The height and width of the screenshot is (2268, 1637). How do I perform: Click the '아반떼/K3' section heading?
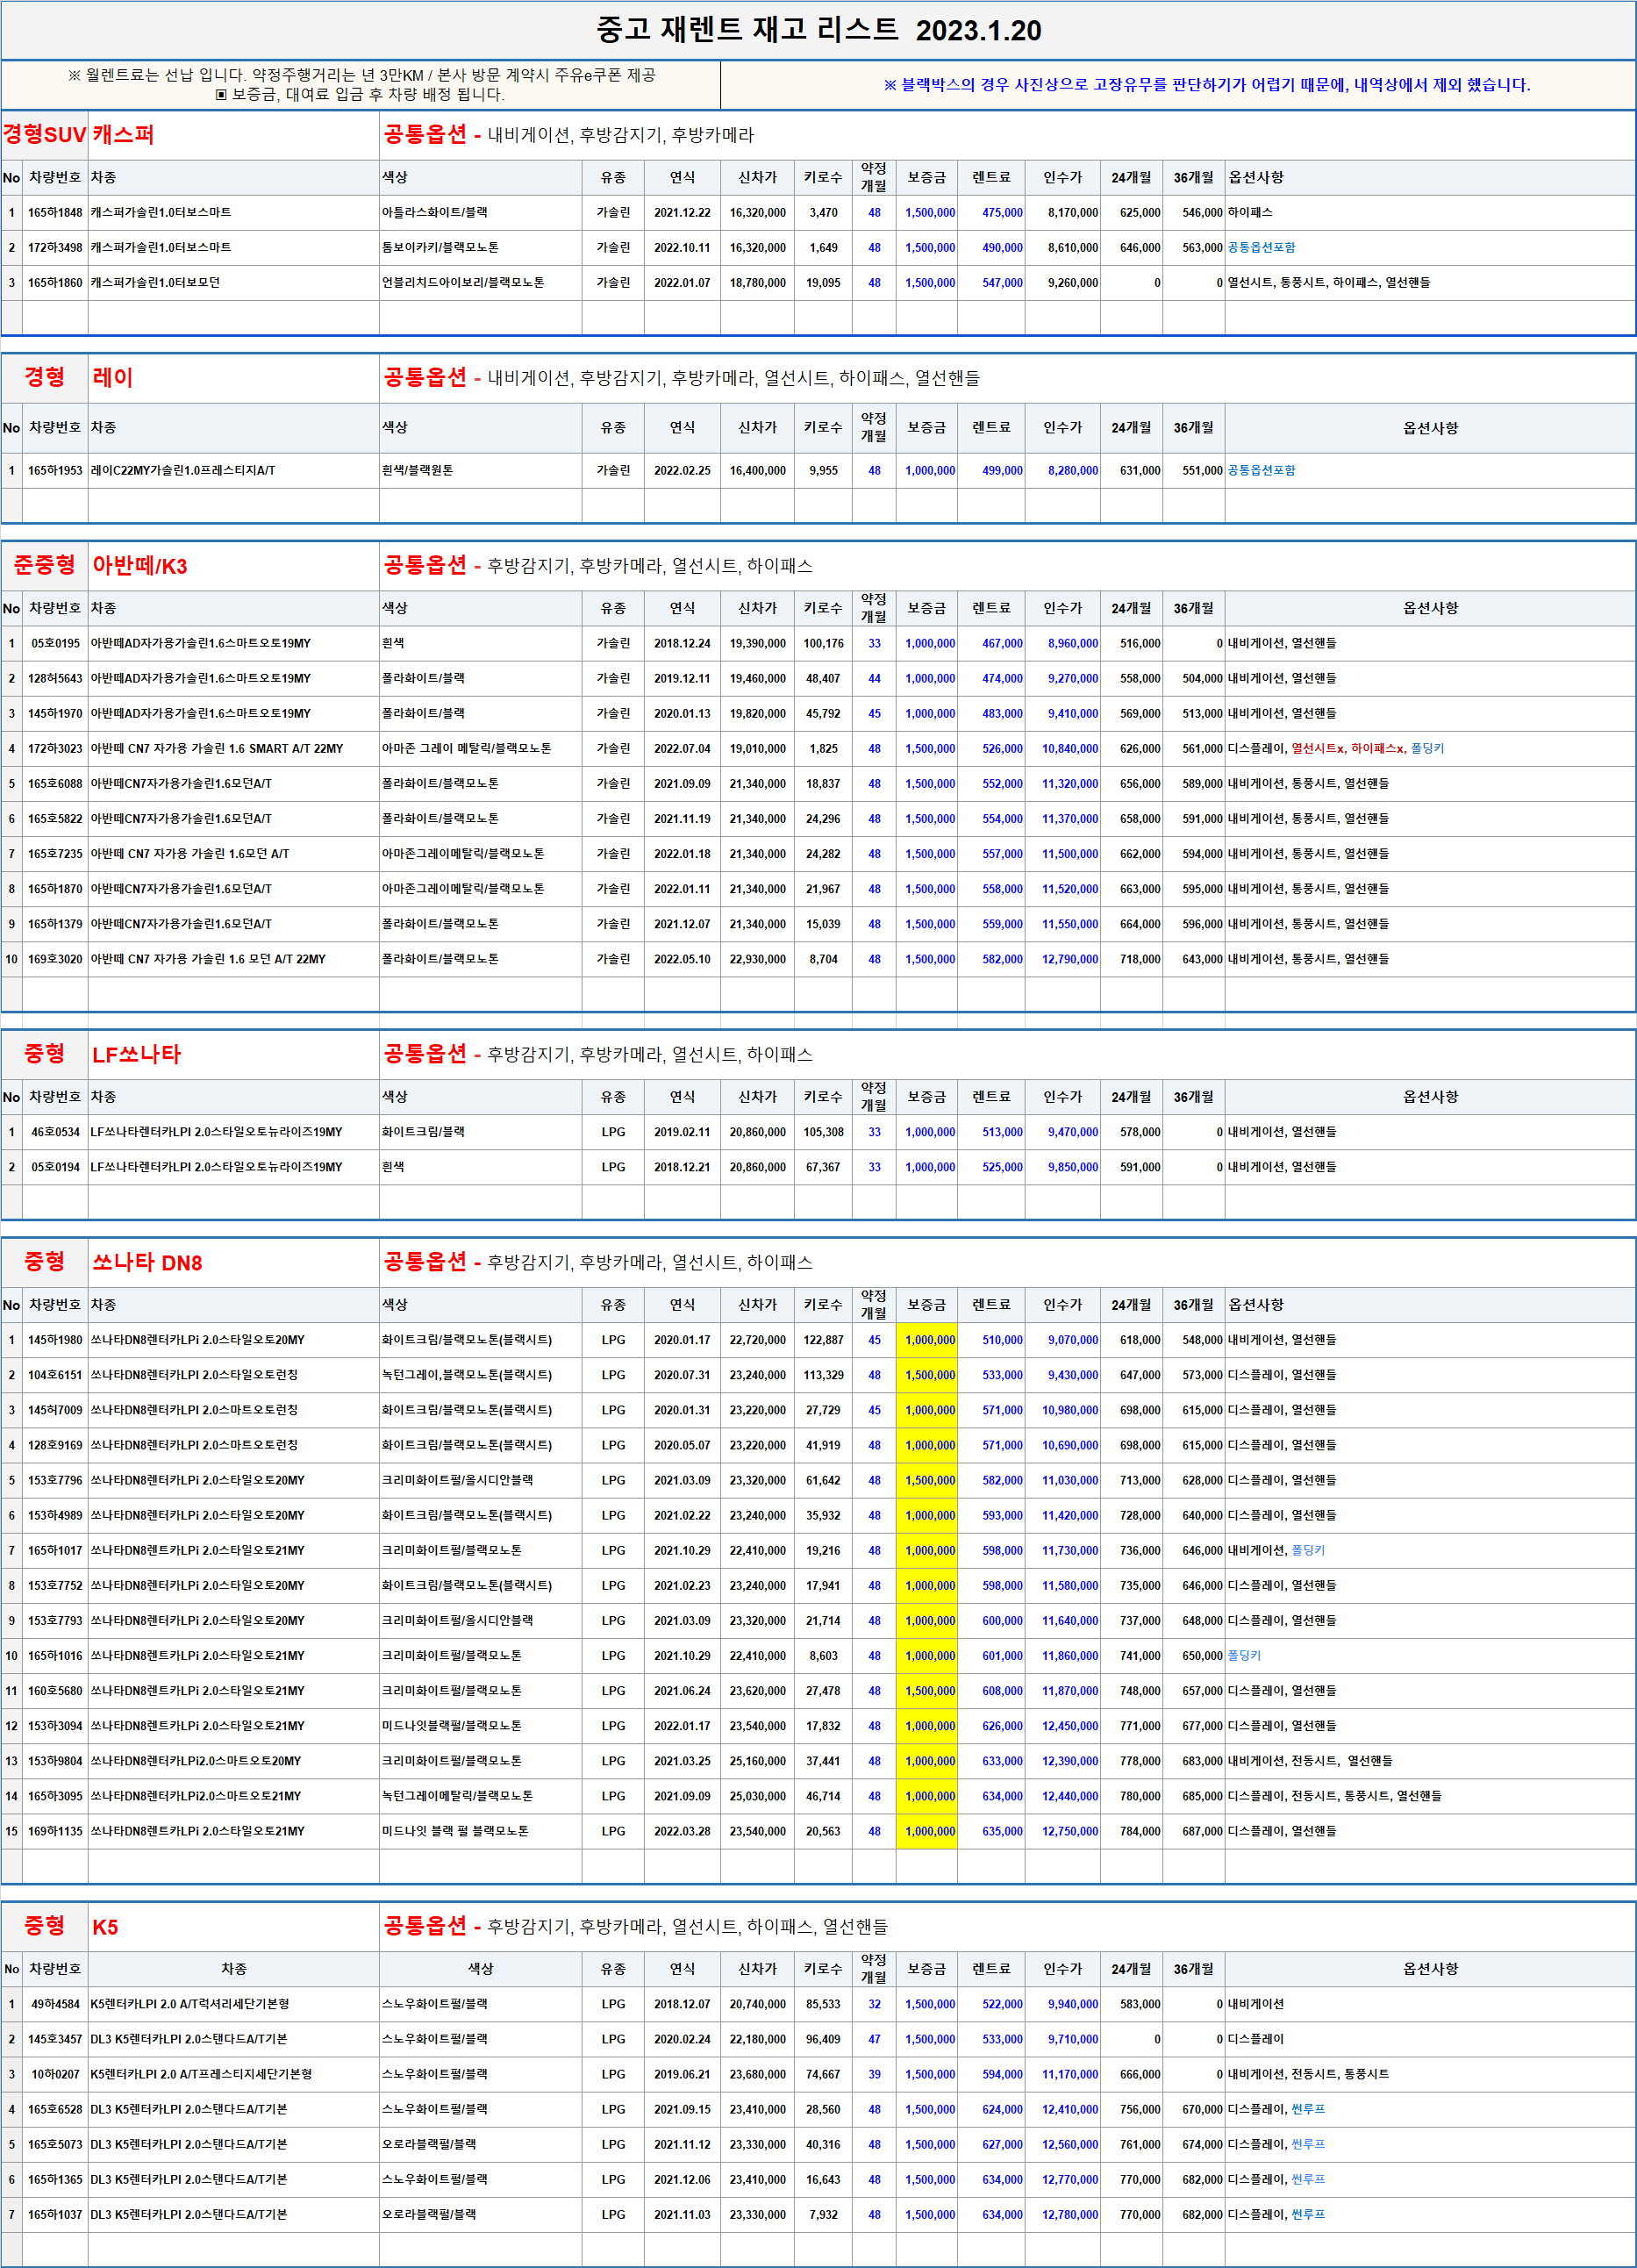click(140, 566)
